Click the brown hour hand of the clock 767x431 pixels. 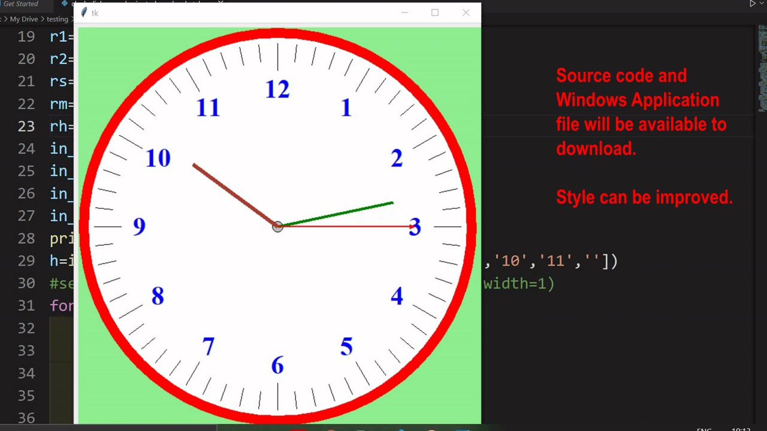[234, 195]
